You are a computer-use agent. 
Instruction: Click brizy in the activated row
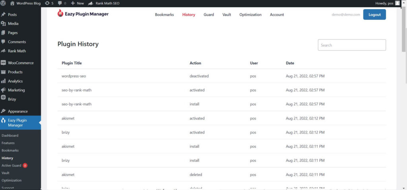click(x=66, y=132)
